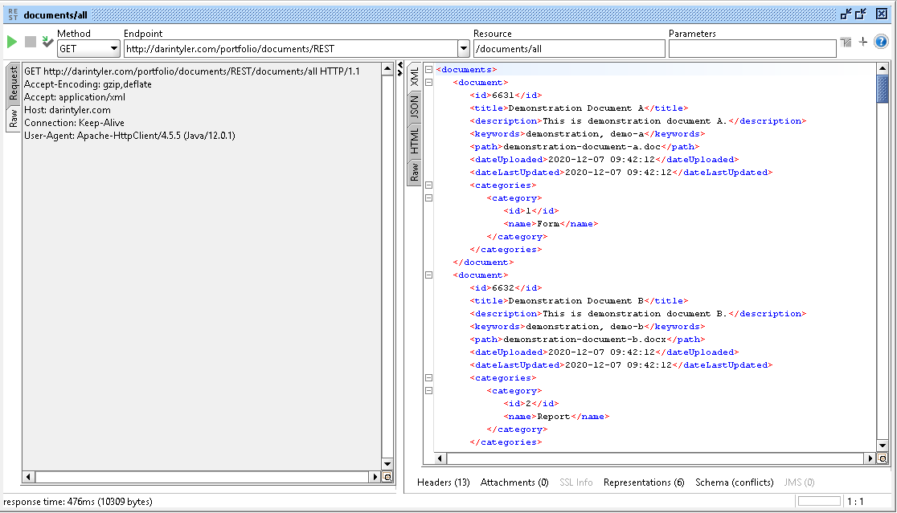The height and width of the screenshot is (513, 897).
Task: Click the response pane vertical scrollbar thumb
Action: click(x=883, y=89)
